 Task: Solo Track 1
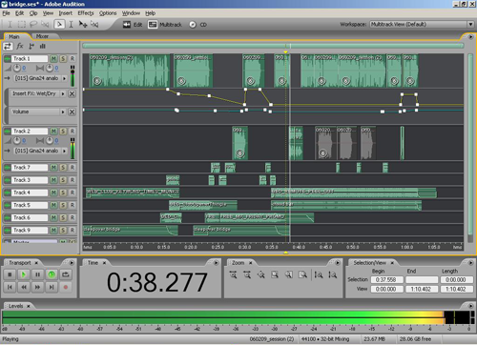click(x=63, y=58)
